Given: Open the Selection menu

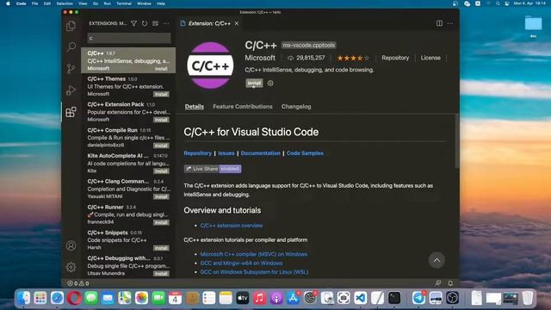Looking at the screenshot, I should 65,3.
